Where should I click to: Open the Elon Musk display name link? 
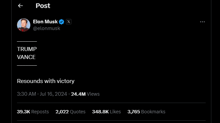pyautogui.click(x=45, y=22)
